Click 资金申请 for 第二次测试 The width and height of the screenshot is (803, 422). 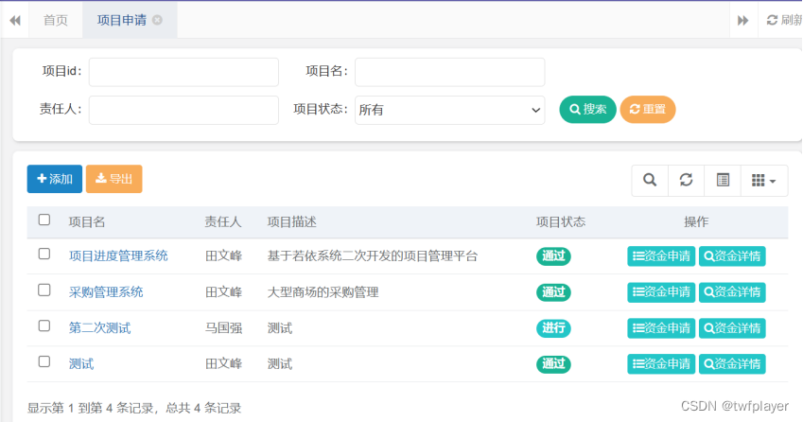click(x=661, y=327)
